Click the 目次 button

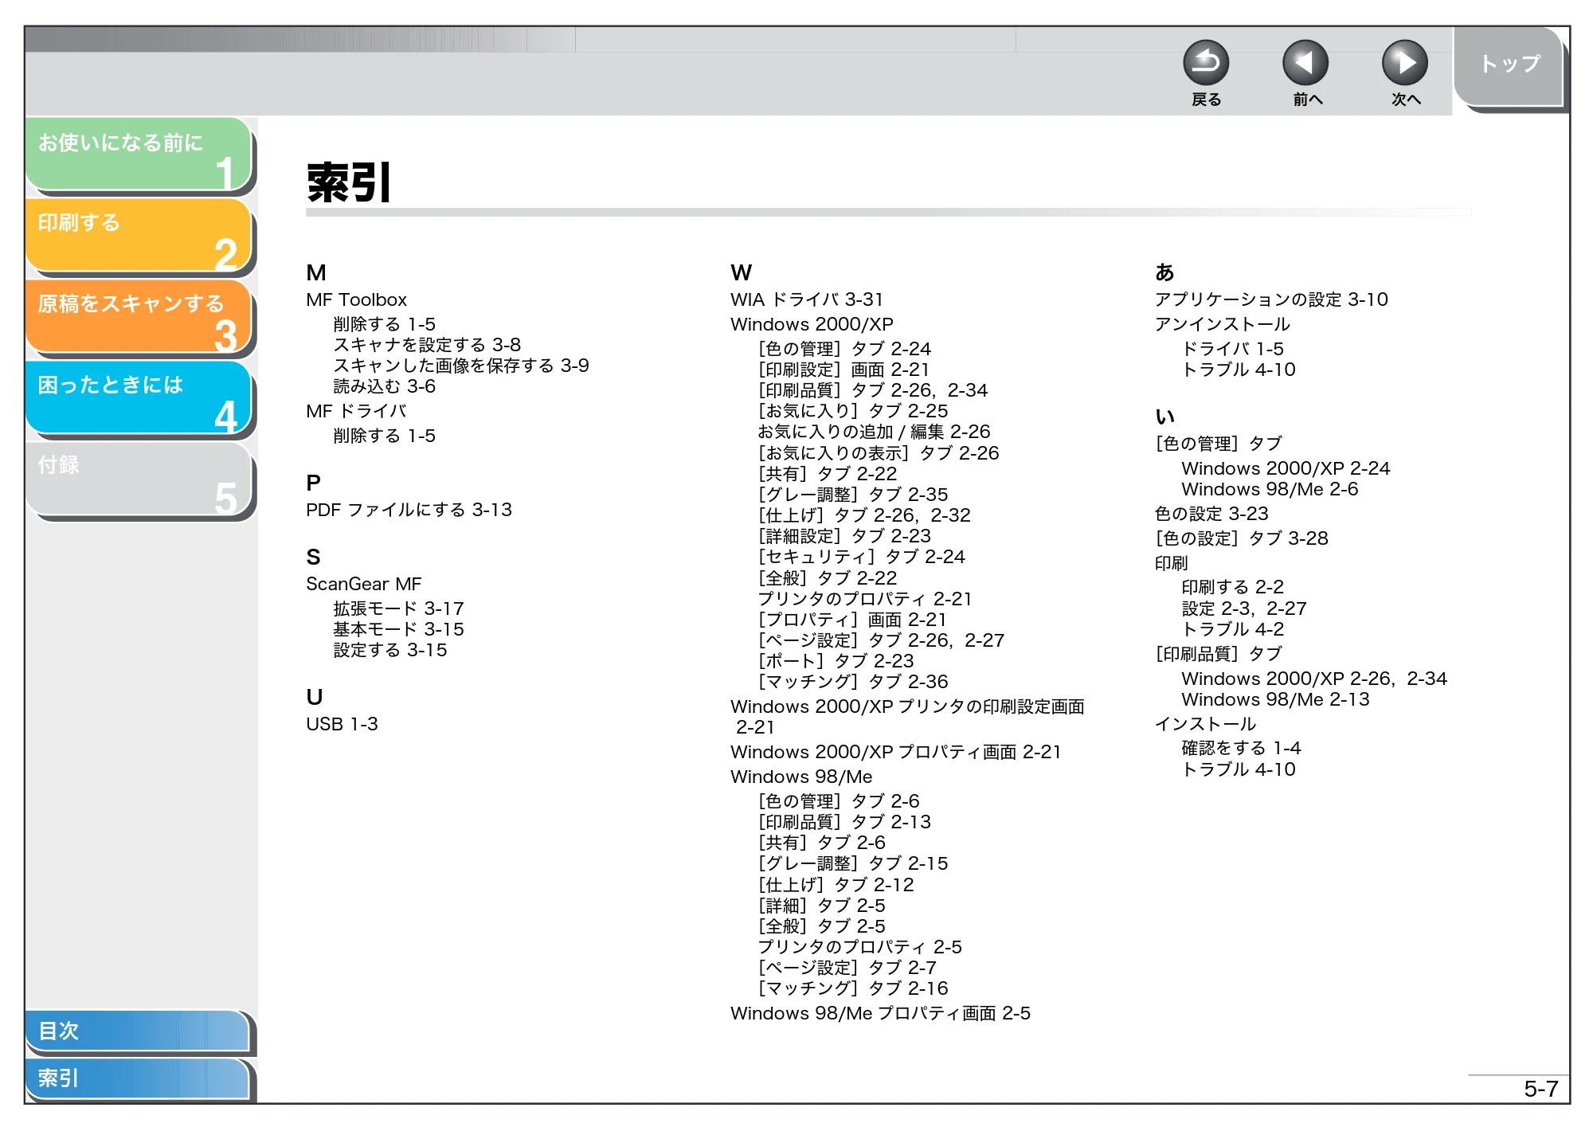[137, 1031]
